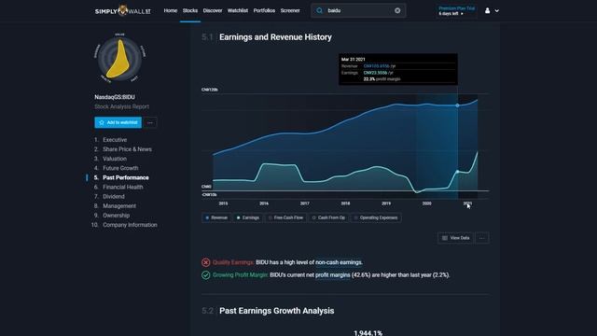The width and height of the screenshot is (597, 336).
Task: Add BIDU to watchlist
Action: (x=118, y=122)
